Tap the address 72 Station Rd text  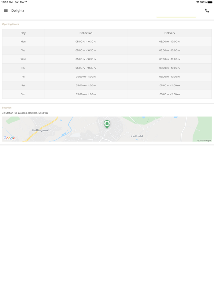click(25, 113)
